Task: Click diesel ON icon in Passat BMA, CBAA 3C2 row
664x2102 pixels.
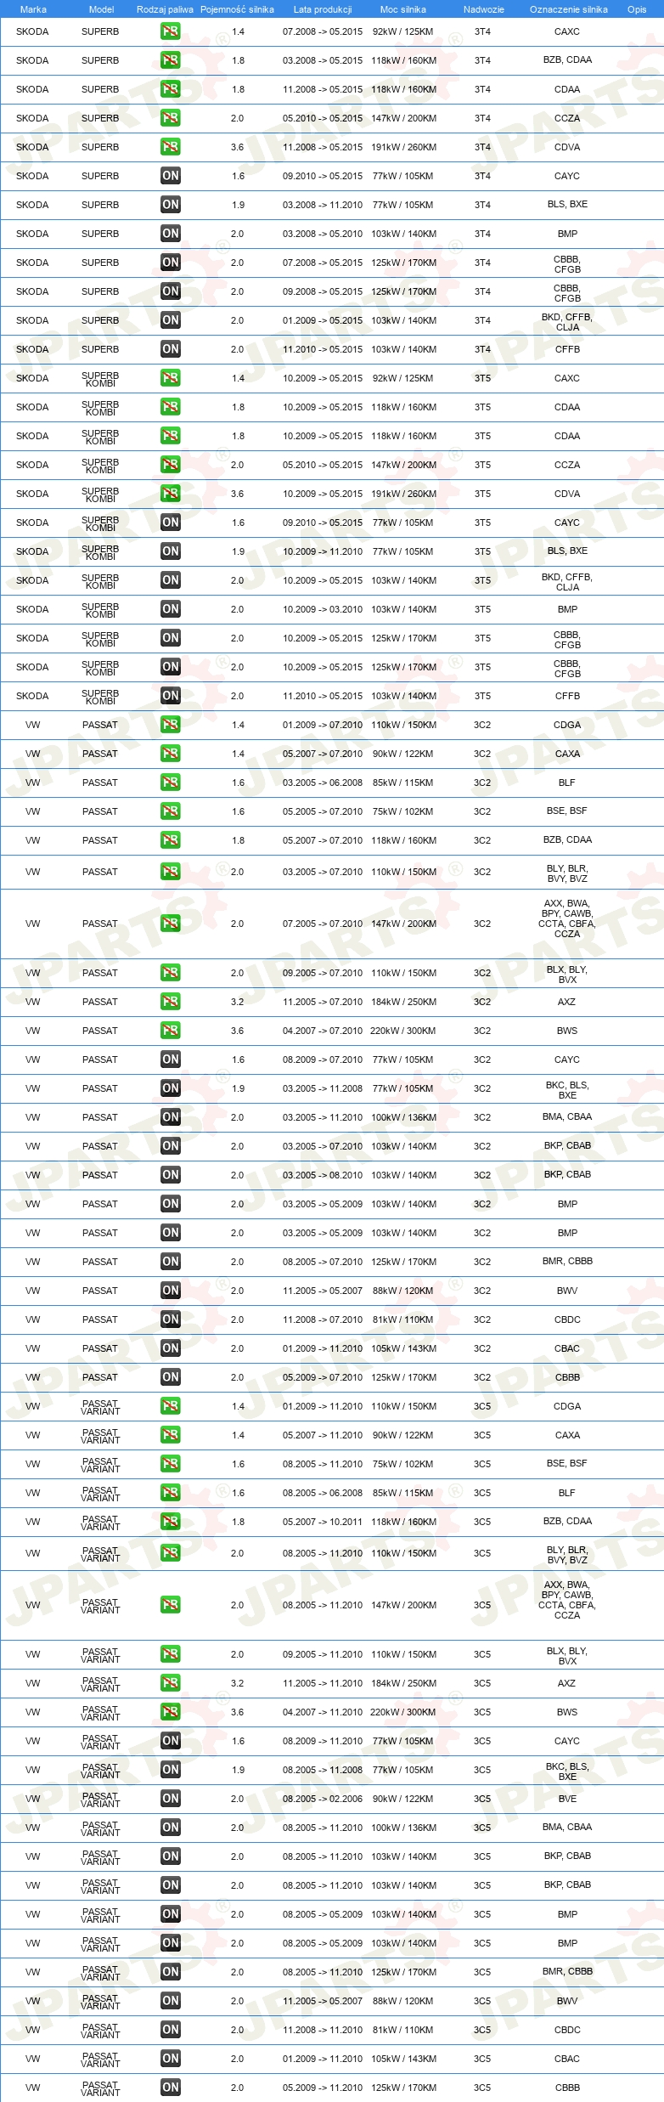Action: click(171, 1117)
